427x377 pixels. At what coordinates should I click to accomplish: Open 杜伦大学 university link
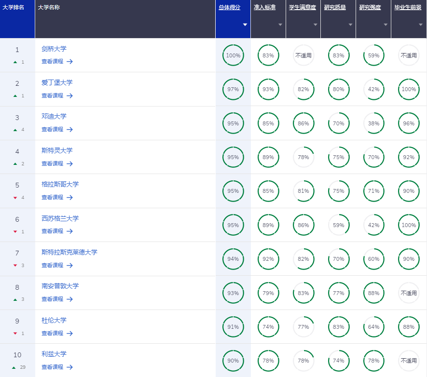click(x=54, y=320)
